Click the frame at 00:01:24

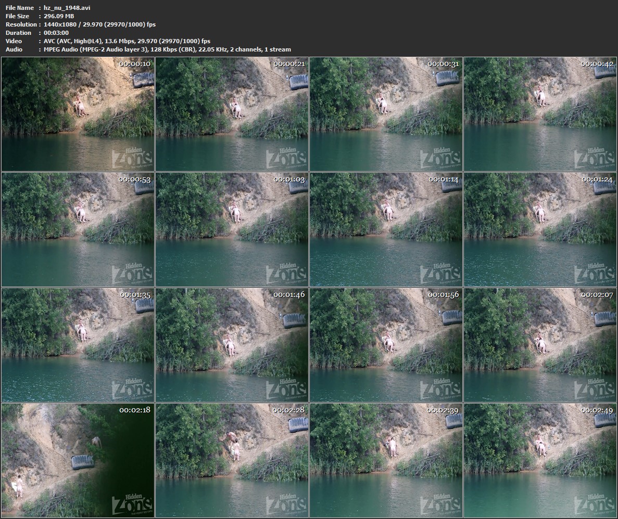(x=540, y=229)
